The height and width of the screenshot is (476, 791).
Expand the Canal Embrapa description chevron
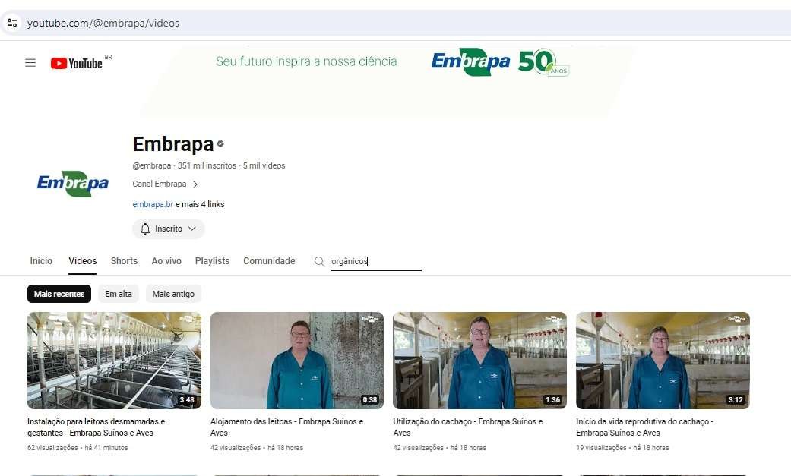[195, 184]
